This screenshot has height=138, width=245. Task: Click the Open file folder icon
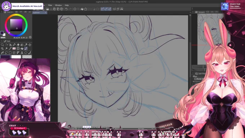47,9
